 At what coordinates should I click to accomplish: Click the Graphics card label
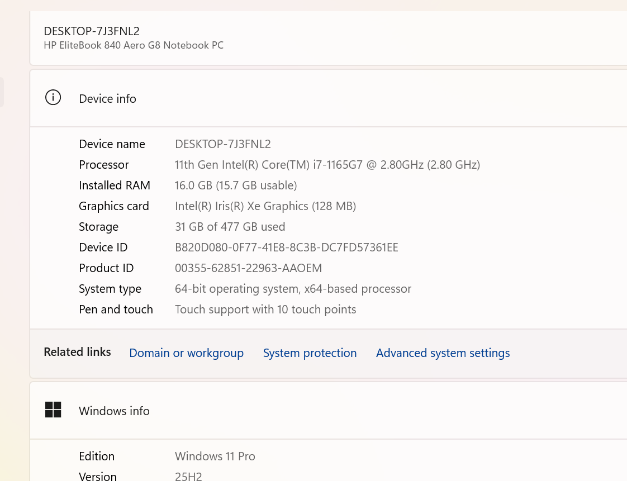[113, 206]
